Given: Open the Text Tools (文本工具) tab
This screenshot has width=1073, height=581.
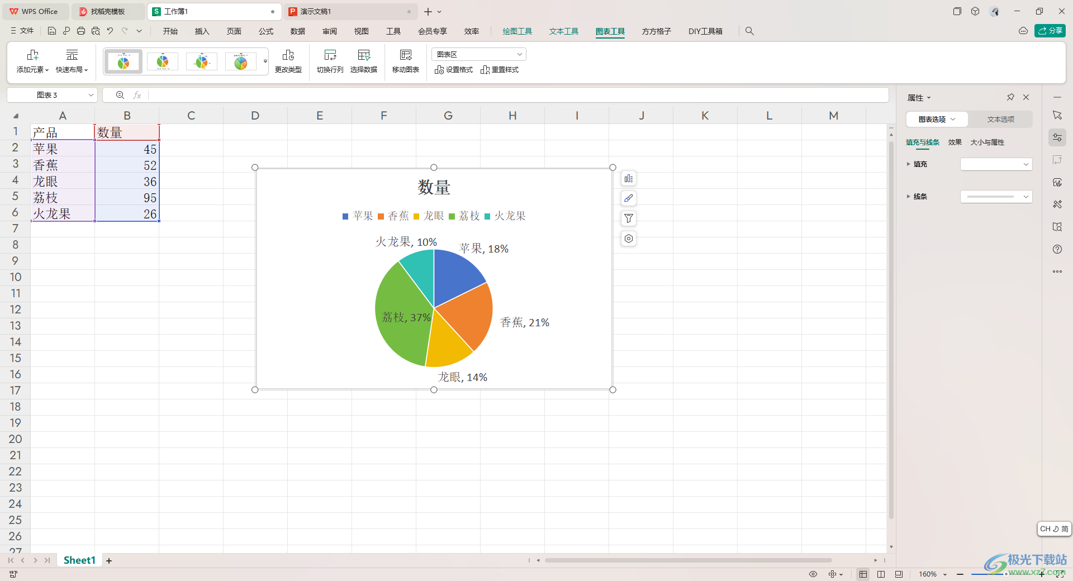Looking at the screenshot, I should pyautogui.click(x=564, y=31).
